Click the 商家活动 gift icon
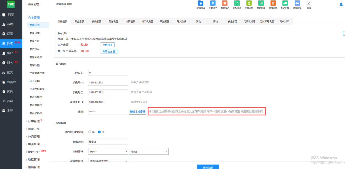The image size is (345, 169). pyautogui.click(x=225, y=3)
